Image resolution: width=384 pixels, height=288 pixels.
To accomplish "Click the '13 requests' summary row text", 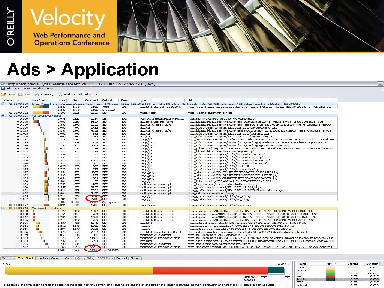I will pyautogui.click(x=110, y=250).
